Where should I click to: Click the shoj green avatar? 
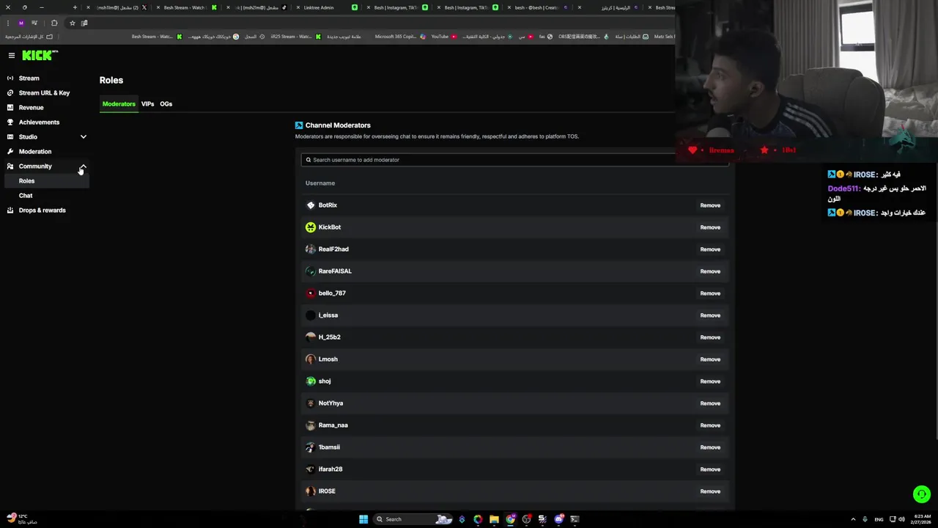(x=311, y=381)
